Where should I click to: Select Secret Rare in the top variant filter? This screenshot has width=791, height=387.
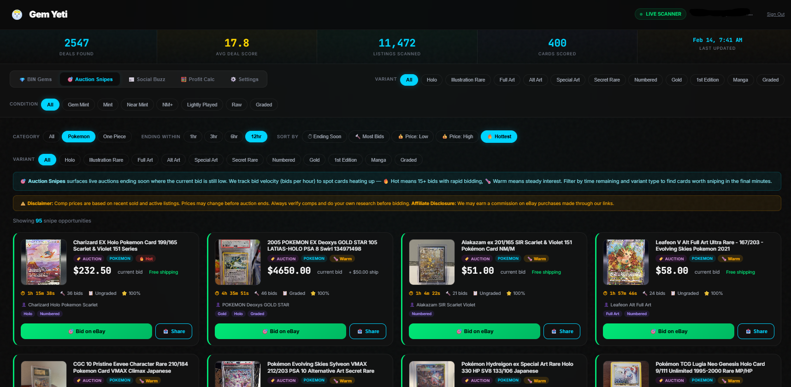(607, 80)
